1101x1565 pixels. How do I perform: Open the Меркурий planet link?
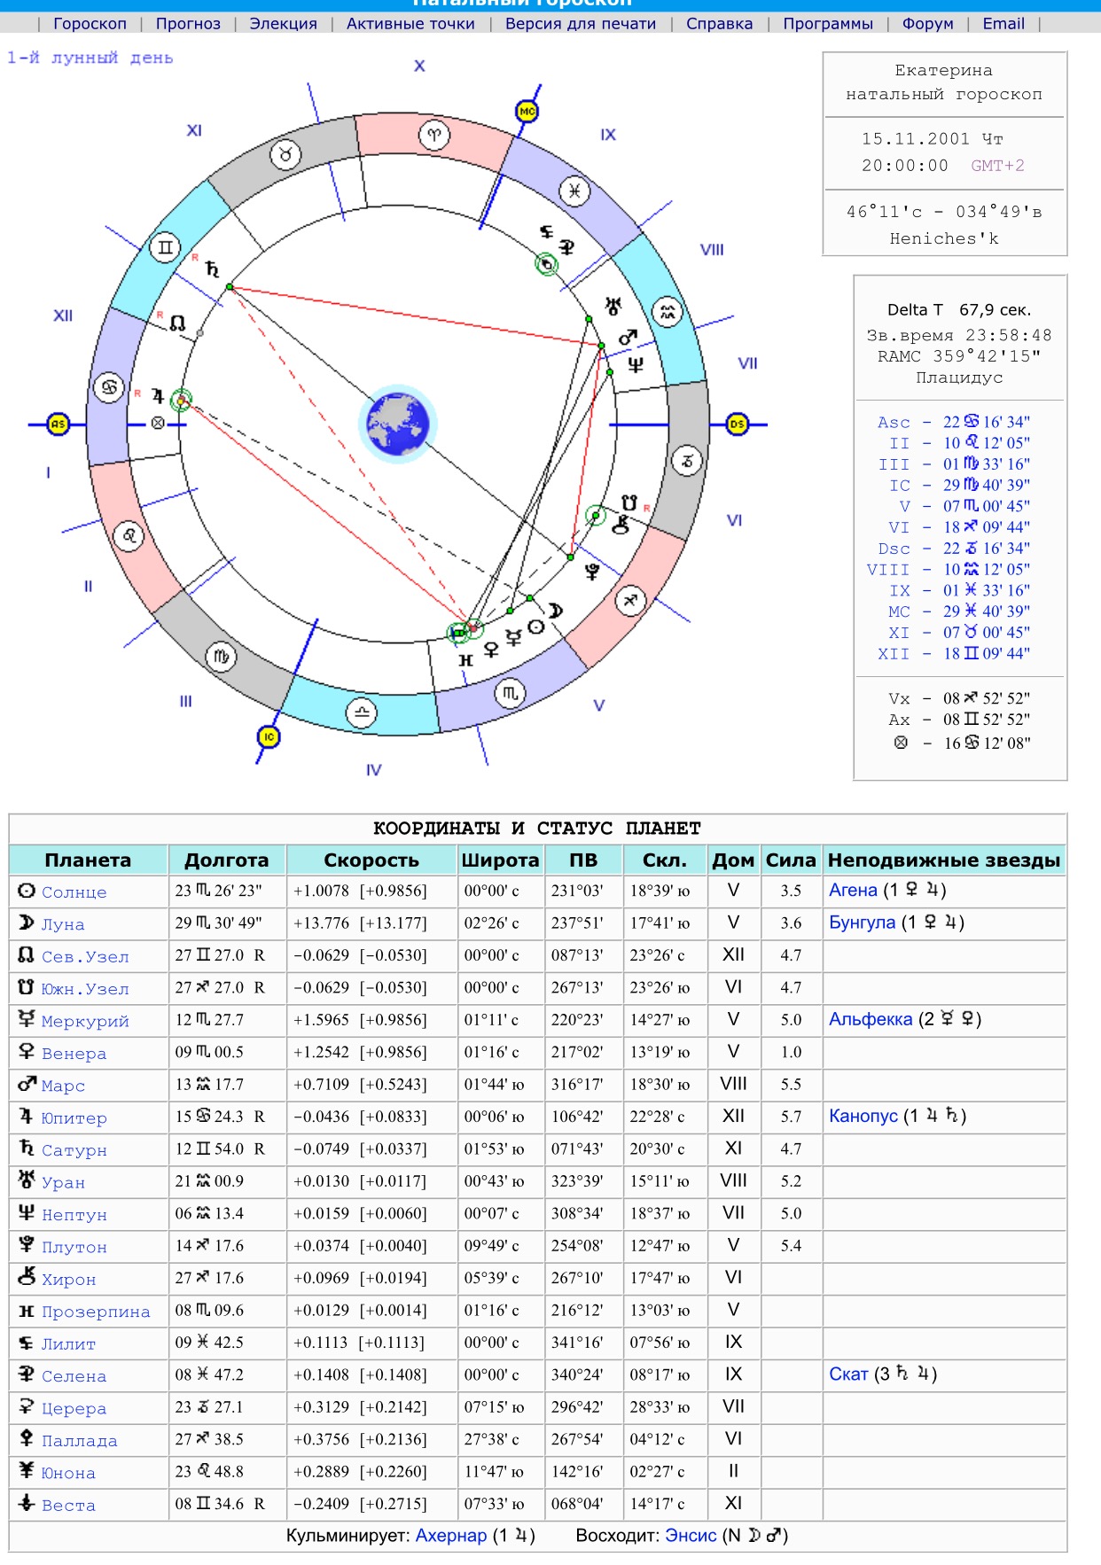point(85,1021)
